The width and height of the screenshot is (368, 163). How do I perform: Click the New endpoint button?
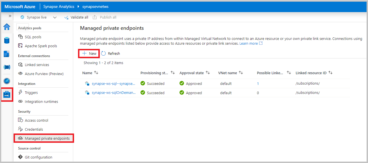click(89, 53)
